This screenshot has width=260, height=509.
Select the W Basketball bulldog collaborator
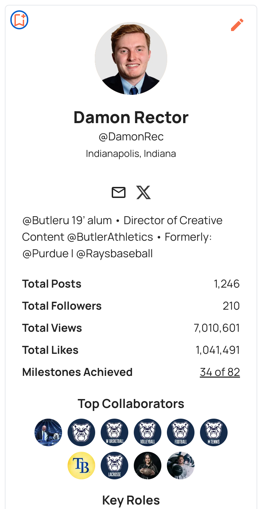tap(114, 432)
